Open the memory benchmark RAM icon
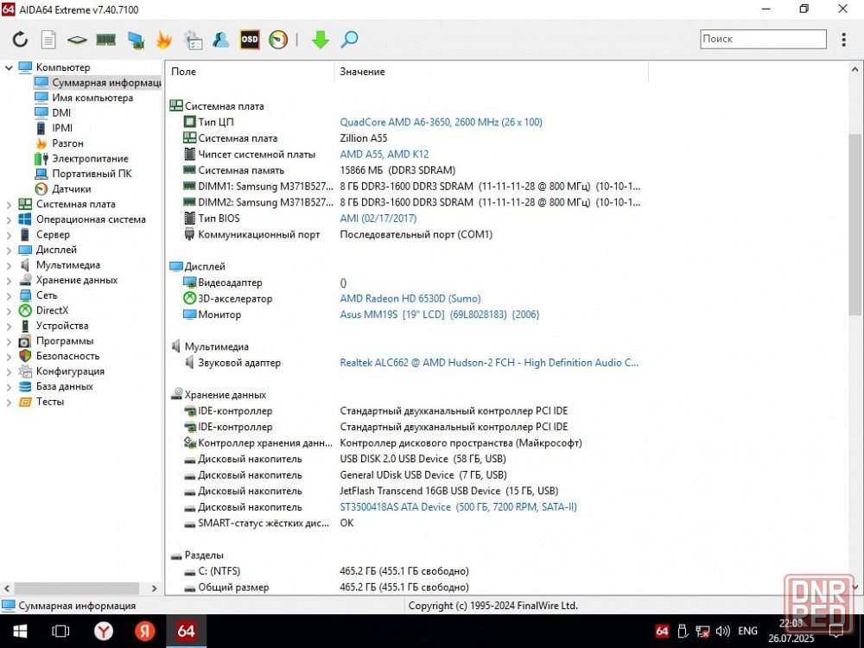Screen dimensions: 864x648 pyautogui.click(x=105, y=40)
